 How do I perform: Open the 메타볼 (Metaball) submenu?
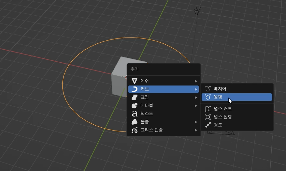pos(164,105)
